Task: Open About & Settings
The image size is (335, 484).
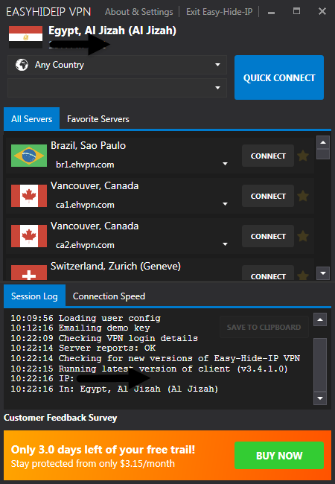Action: (138, 12)
